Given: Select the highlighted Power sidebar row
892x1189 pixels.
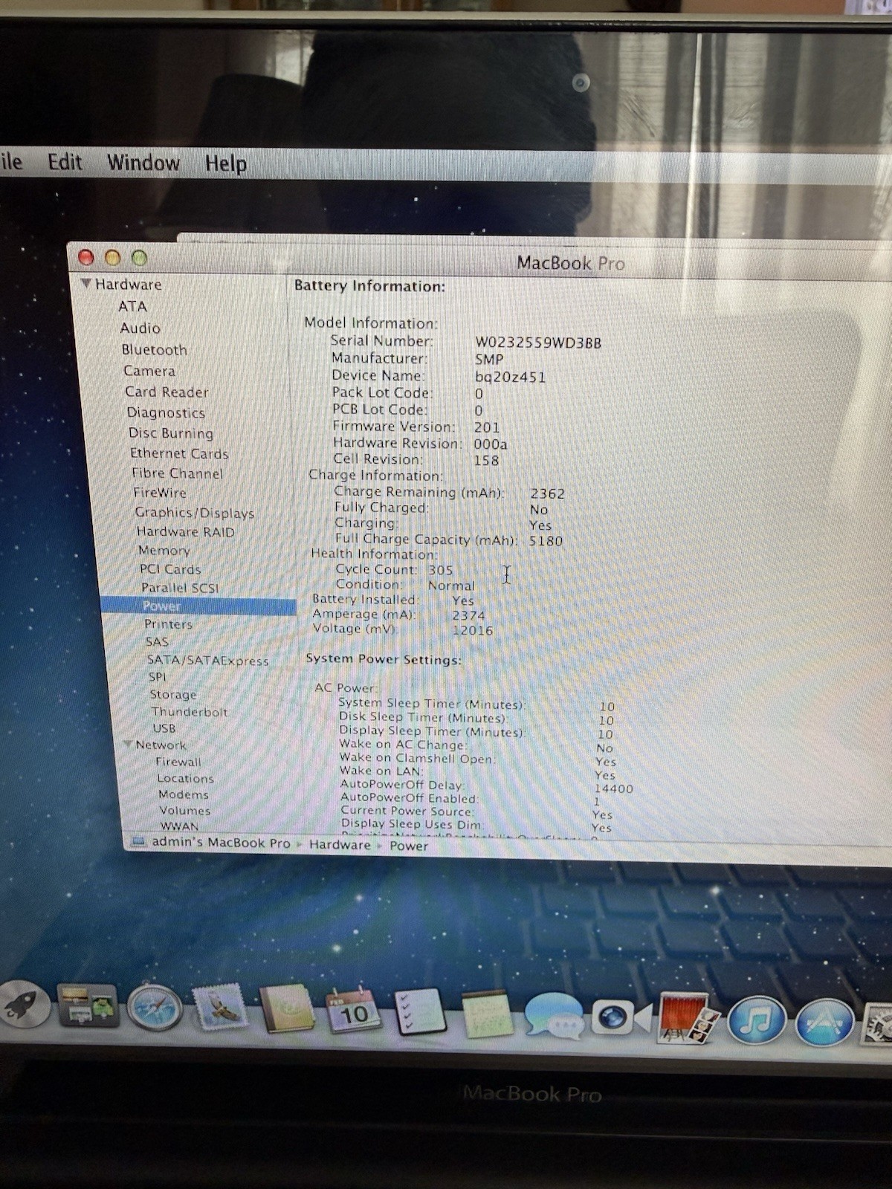Looking at the screenshot, I should (198, 606).
